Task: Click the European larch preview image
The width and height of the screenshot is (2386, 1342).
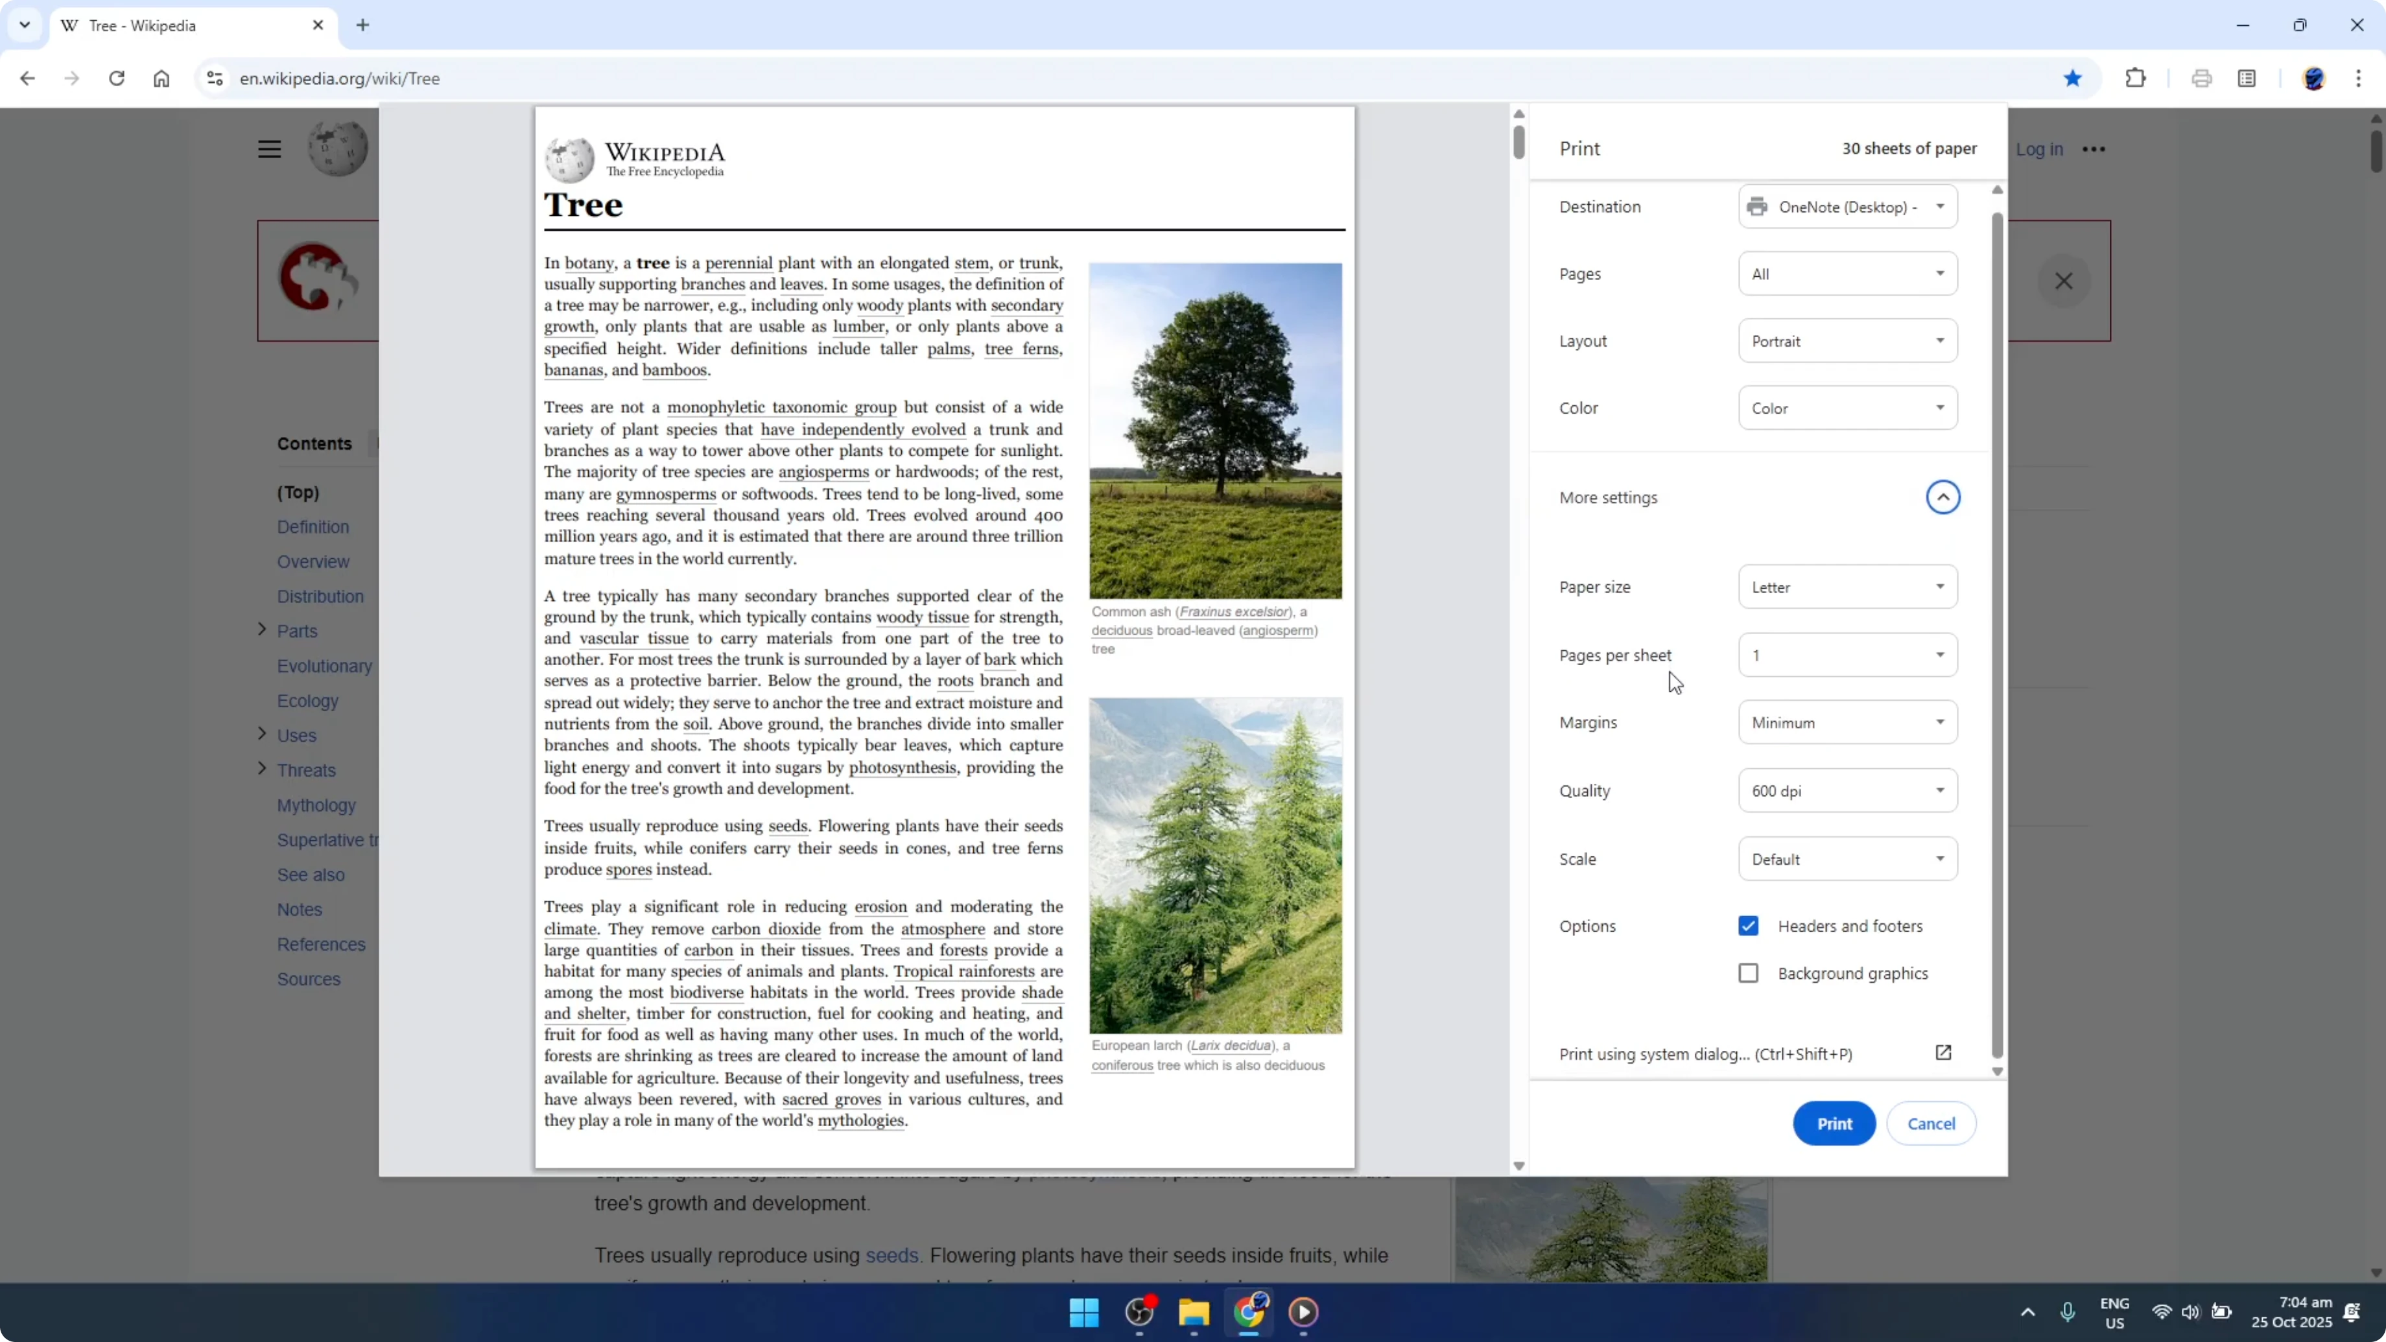Action: click(1215, 866)
